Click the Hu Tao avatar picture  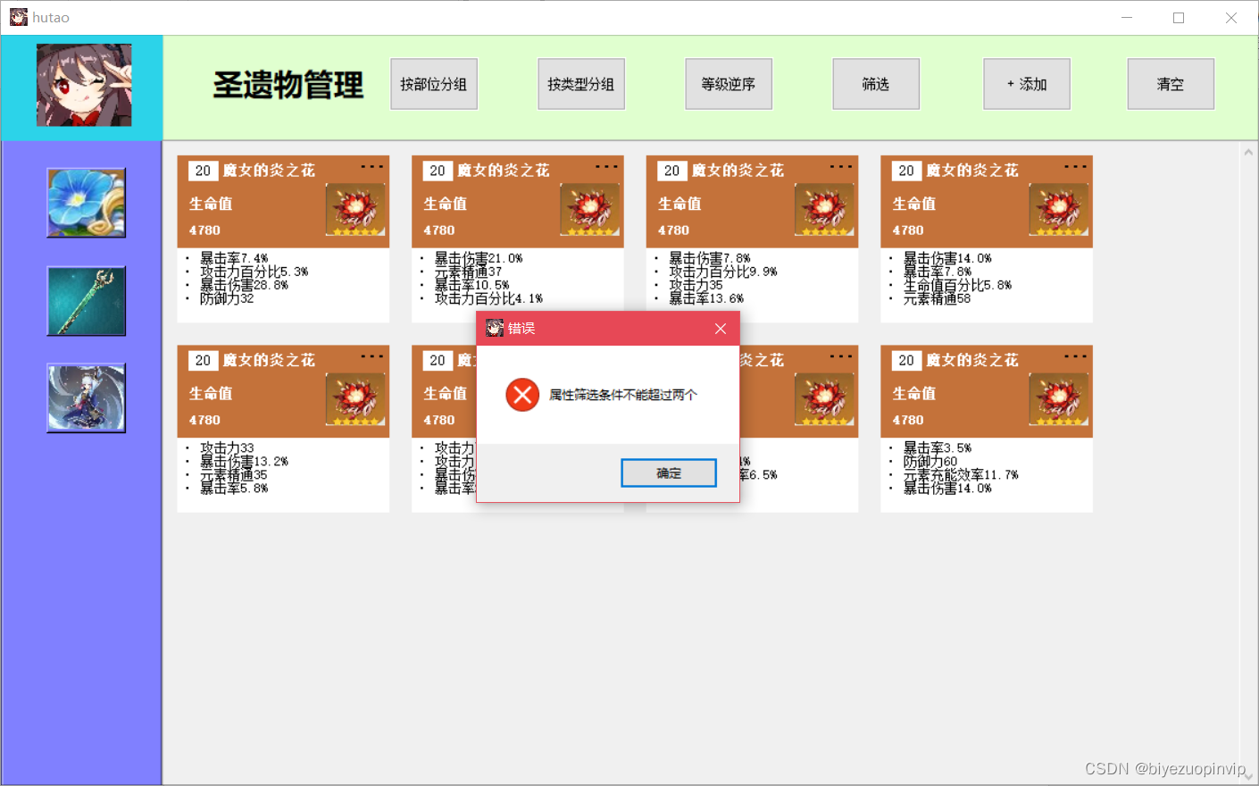point(84,85)
